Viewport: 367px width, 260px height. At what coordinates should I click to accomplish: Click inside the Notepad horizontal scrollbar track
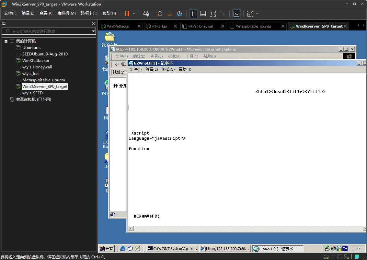[x=248, y=228]
